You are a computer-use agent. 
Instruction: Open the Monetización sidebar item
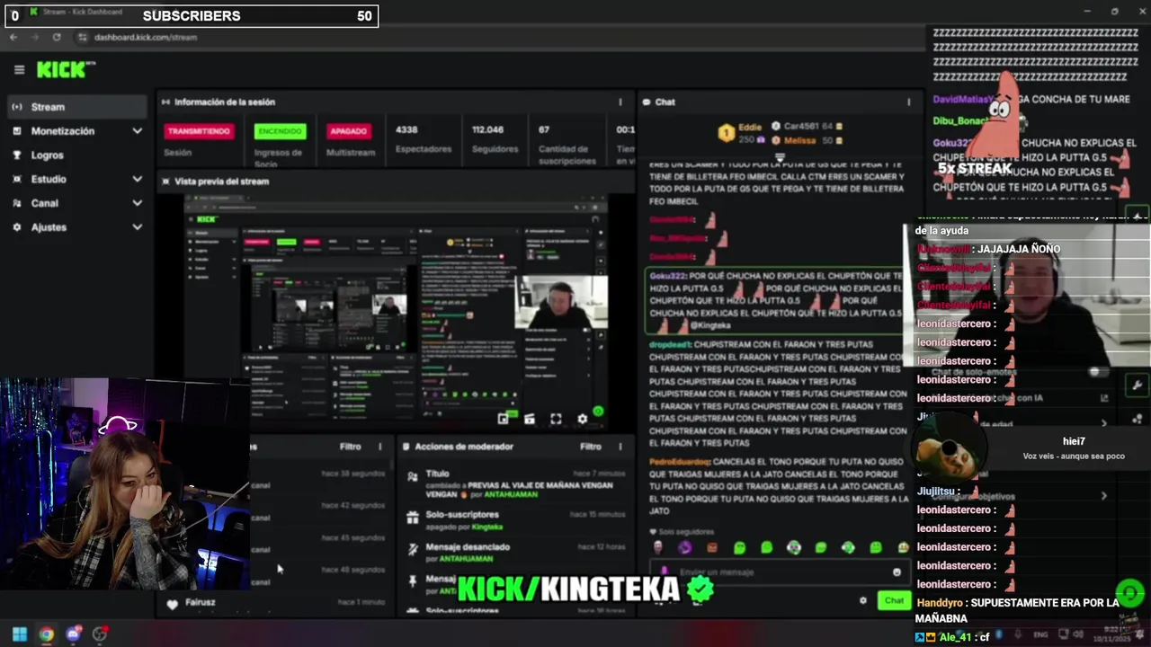point(76,131)
